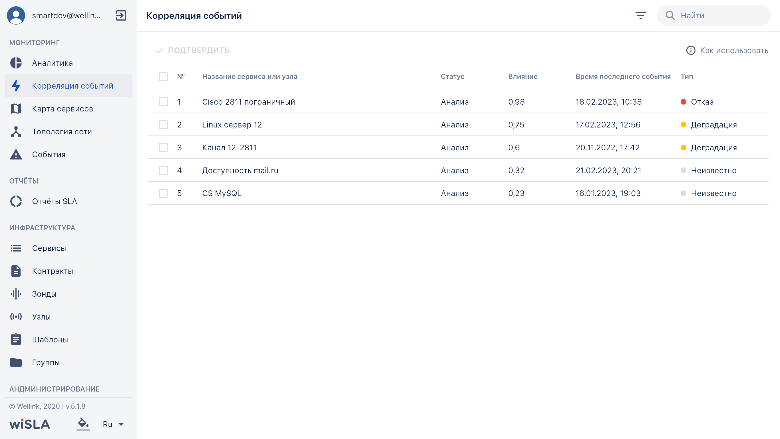Image resolution: width=780 pixels, height=439 pixels.
Task: Toggle the select-all checkbox in table header
Action: coord(163,76)
